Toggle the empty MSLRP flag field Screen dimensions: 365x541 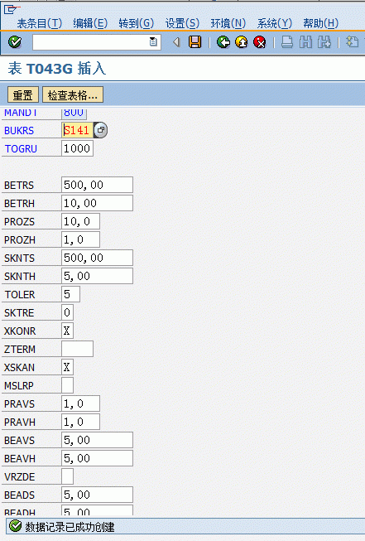(67, 385)
